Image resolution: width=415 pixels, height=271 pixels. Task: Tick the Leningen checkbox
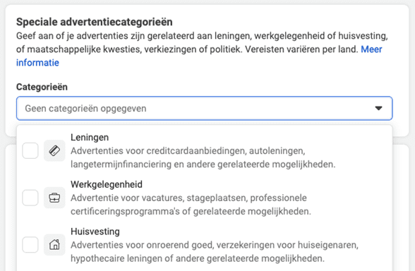coord(30,150)
